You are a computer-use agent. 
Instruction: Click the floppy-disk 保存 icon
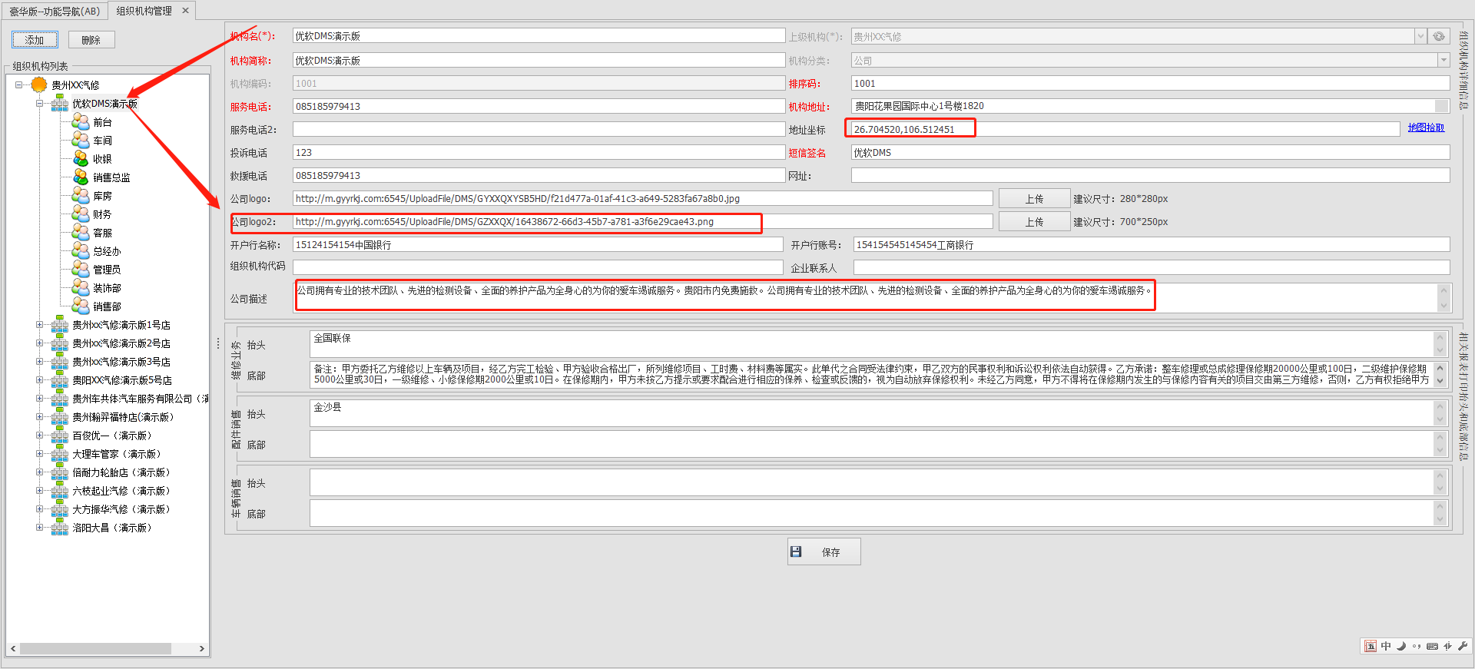pyautogui.click(x=796, y=551)
